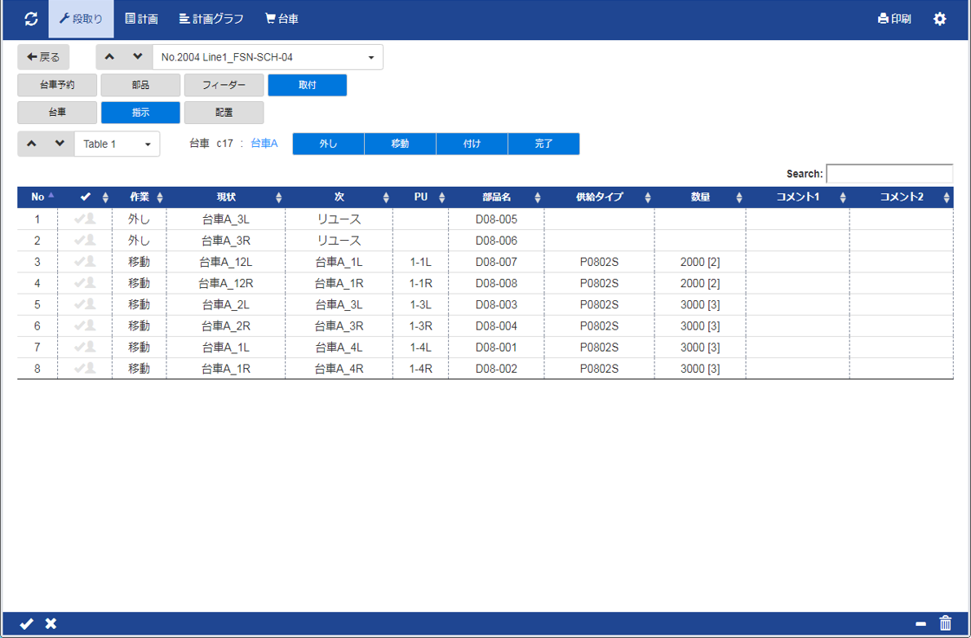The width and height of the screenshot is (971, 638).
Task: Open settings gear icon
Action: click(940, 19)
